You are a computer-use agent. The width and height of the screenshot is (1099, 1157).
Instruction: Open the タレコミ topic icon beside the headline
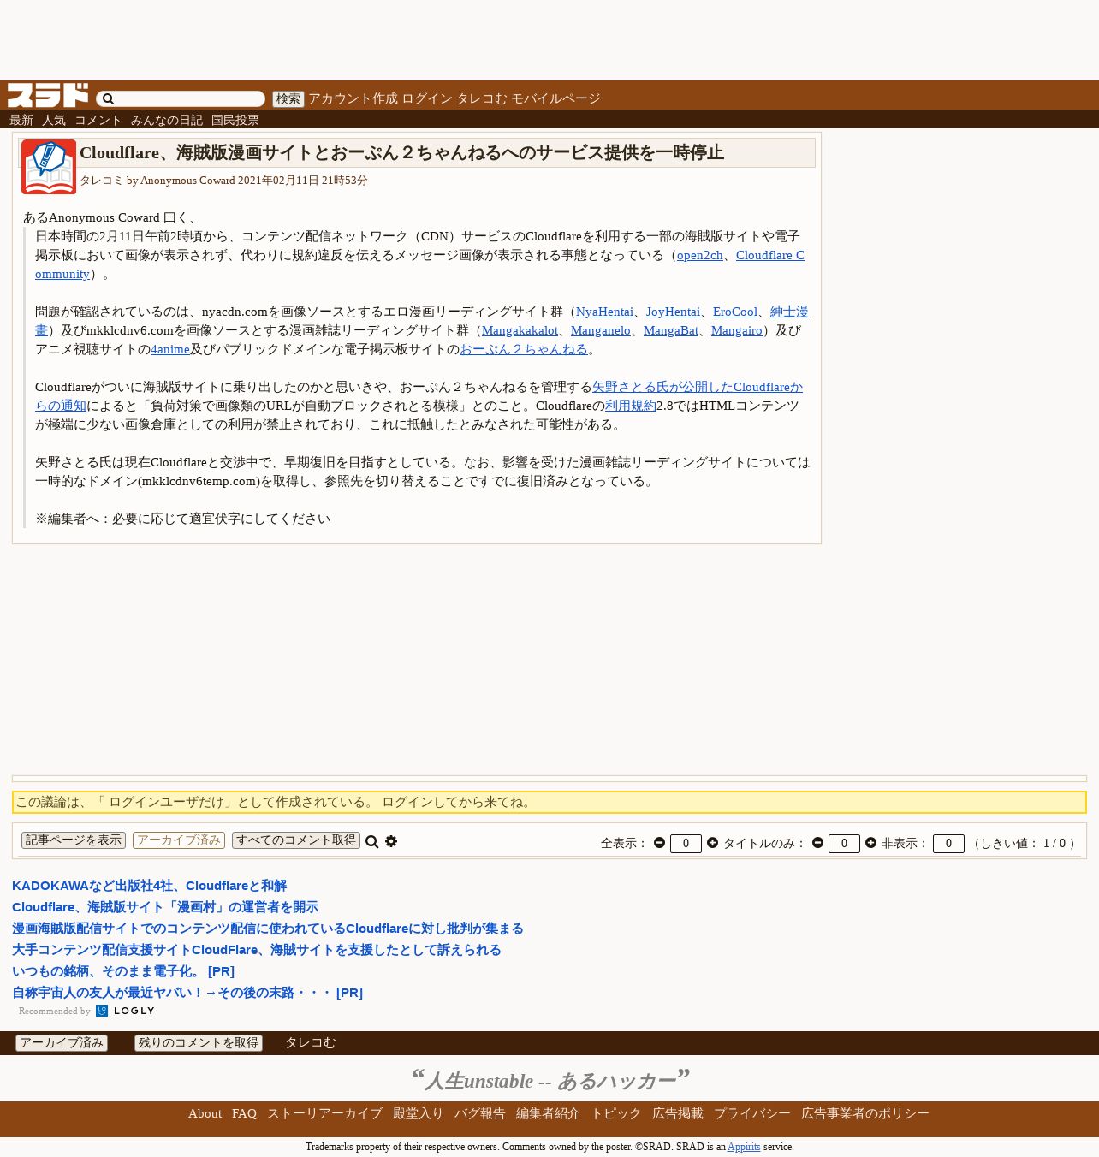[49, 167]
